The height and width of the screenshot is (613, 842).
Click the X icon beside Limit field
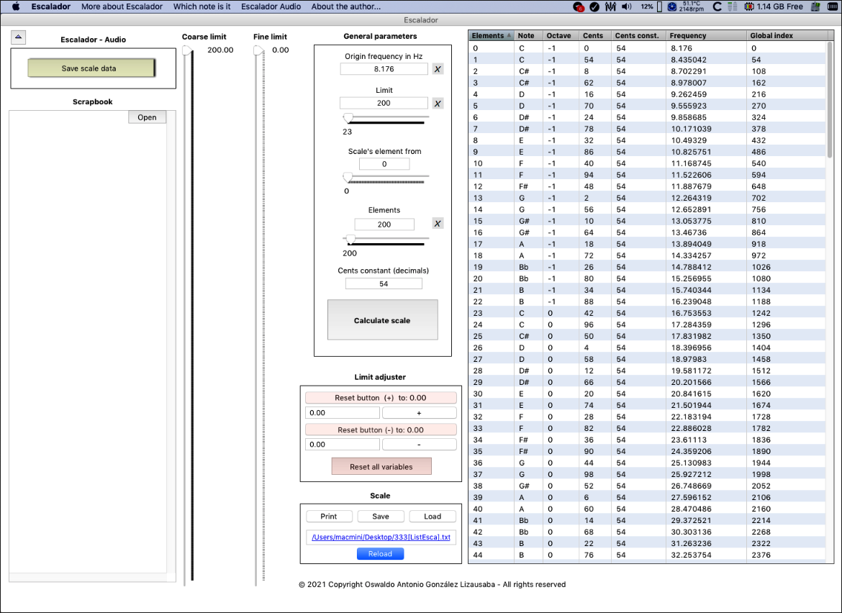(438, 104)
